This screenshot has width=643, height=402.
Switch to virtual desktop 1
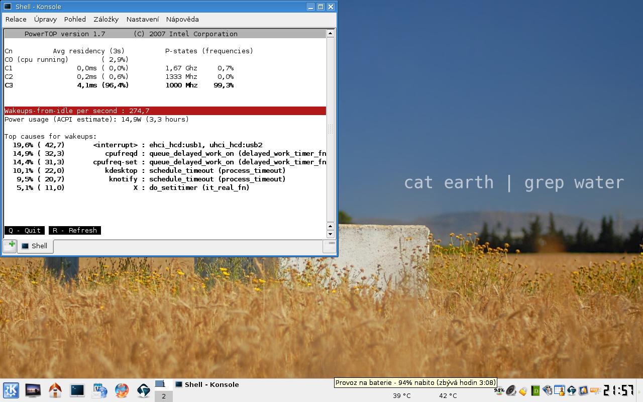tap(163, 384)
